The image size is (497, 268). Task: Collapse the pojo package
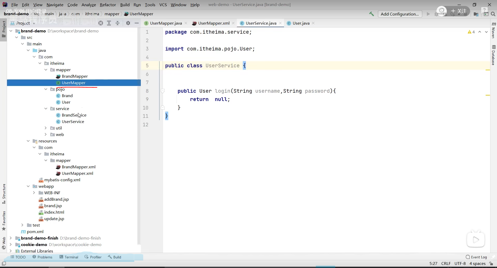46,89
